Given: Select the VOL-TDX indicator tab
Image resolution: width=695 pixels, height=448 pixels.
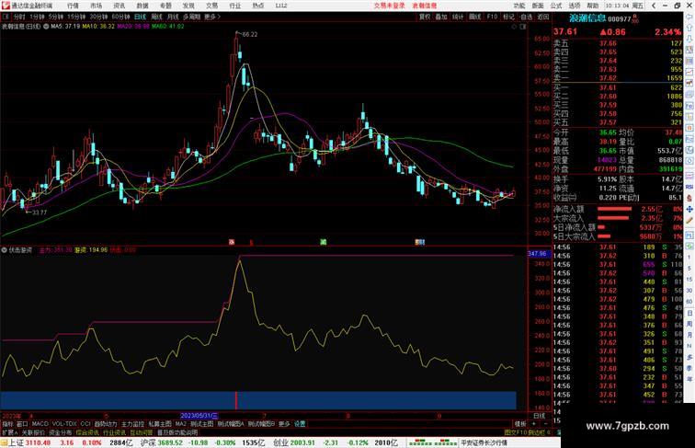Looking at the screenshot, I should point(64,424).
